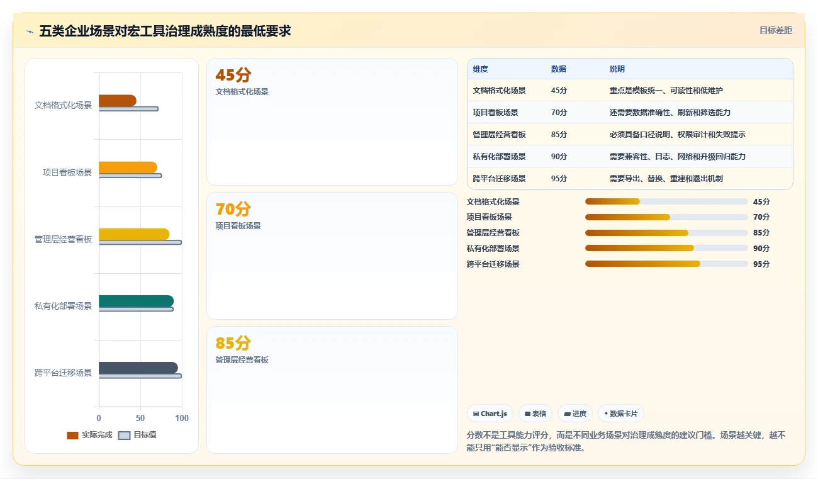The image size is (818, 479).
Task: Click 重点是模板统一、可读性和低维护 description
Action: tap(666, 91)
